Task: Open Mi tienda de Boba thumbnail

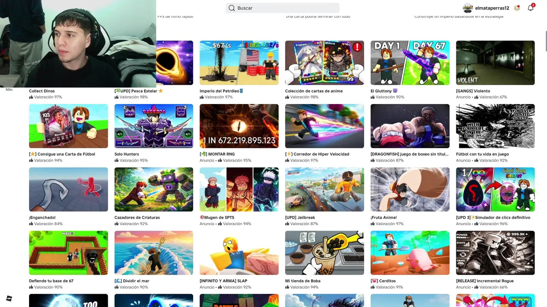Action: coord(324,253)
